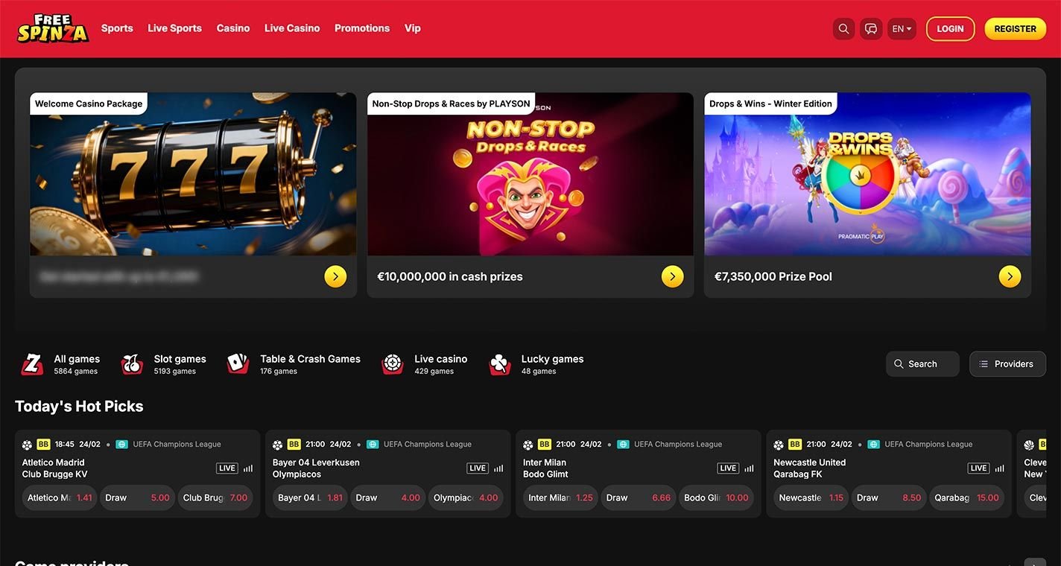Open the Live Sports menu item
The image size is (1061, 566).
[174, 28]
